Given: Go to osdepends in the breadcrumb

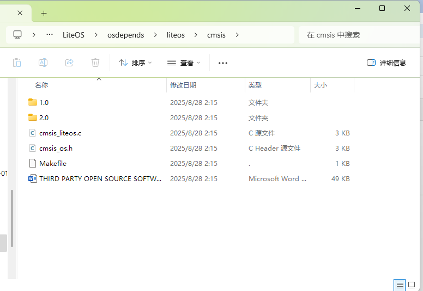Looking at the screenshot, I should (x=126, y=35).
